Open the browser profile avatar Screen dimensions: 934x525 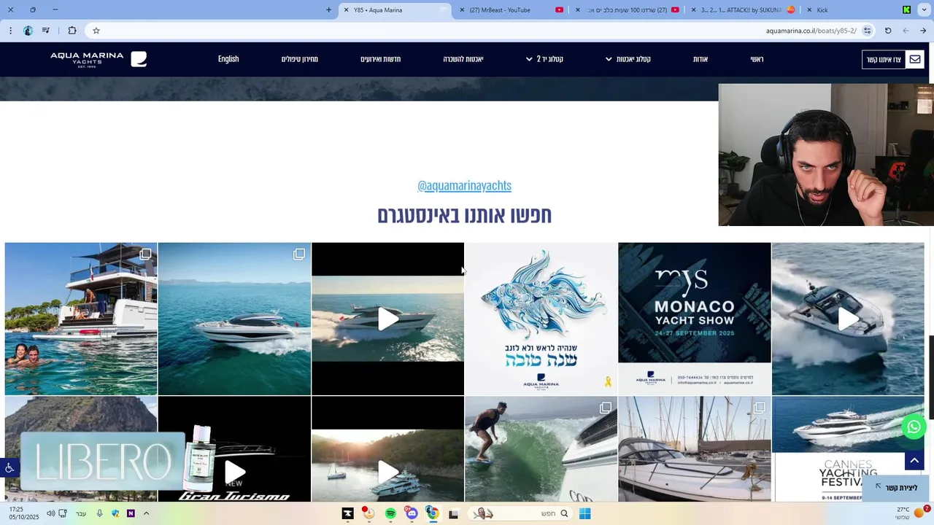[x=28, y=31]
